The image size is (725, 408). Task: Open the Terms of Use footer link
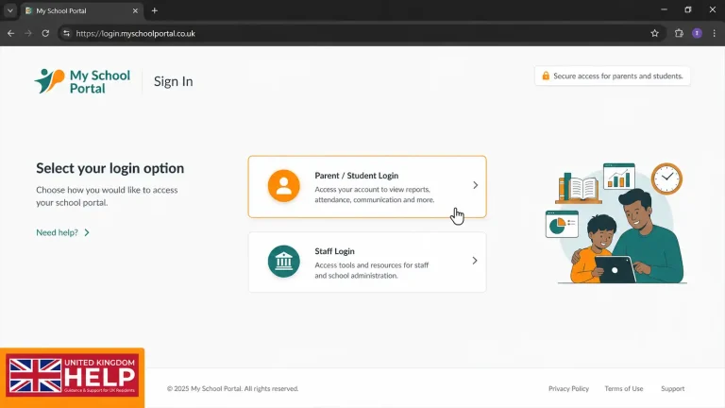(624, 388)
